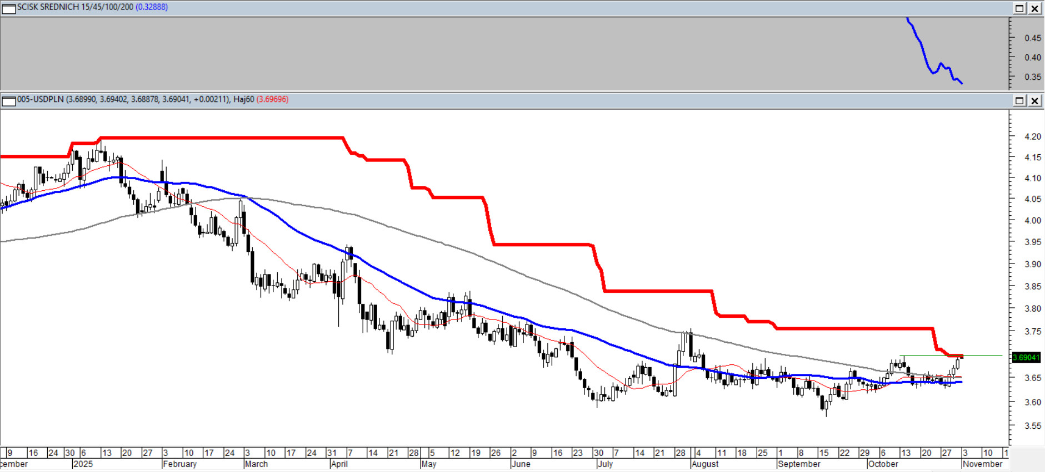Viewport: 1045px width, 472px height.
Task: Click the SCISK SREDNICH panel menu icon
Action: (x=8, y=8)
